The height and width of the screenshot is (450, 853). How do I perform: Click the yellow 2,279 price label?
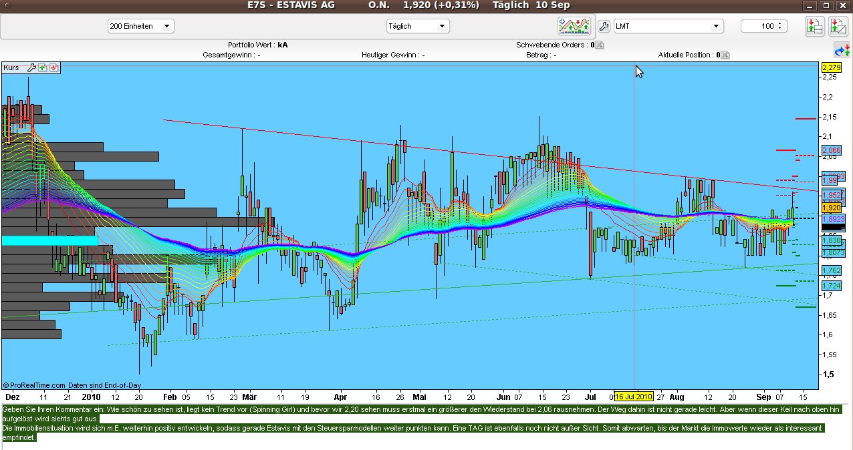[x=831, y=67]
